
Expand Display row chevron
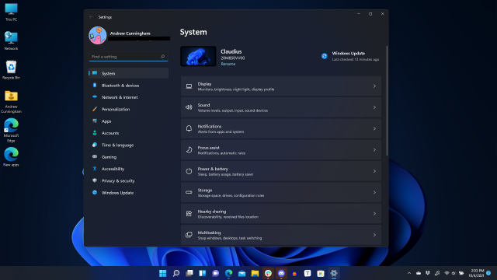[x=374, y=86]
